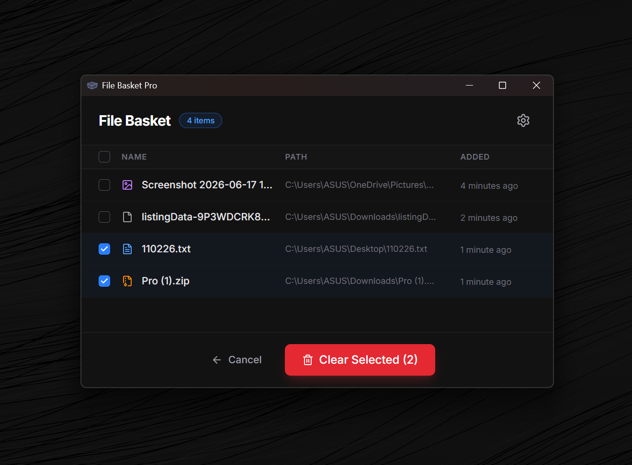632x465 pixels.
Task: Click 1 minute ago in the Pro (1).zip row
Action: click(x=486, y=282)
